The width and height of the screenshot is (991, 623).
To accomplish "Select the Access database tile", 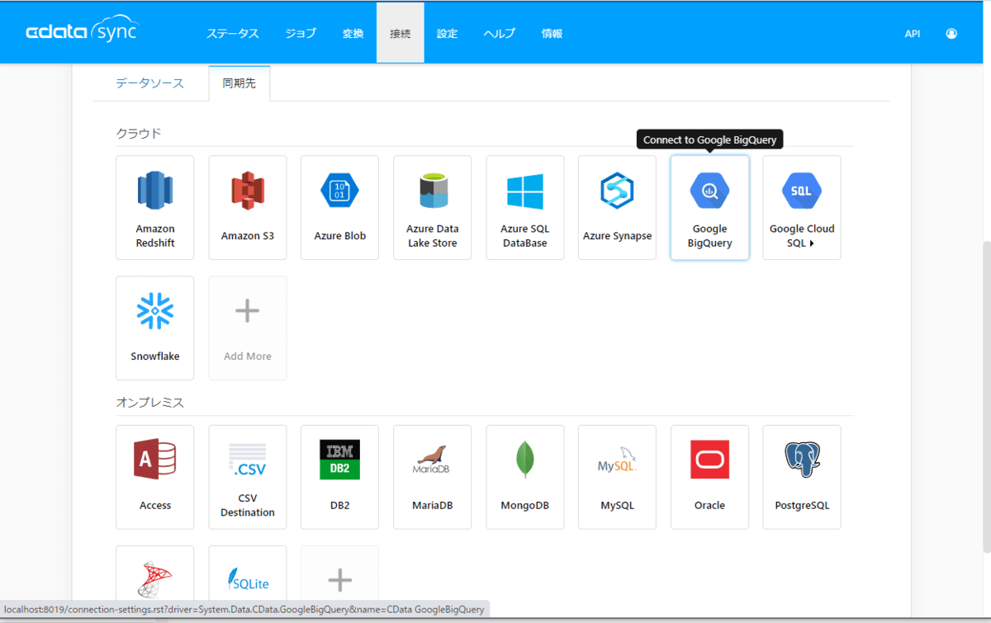I will [155, 477].
